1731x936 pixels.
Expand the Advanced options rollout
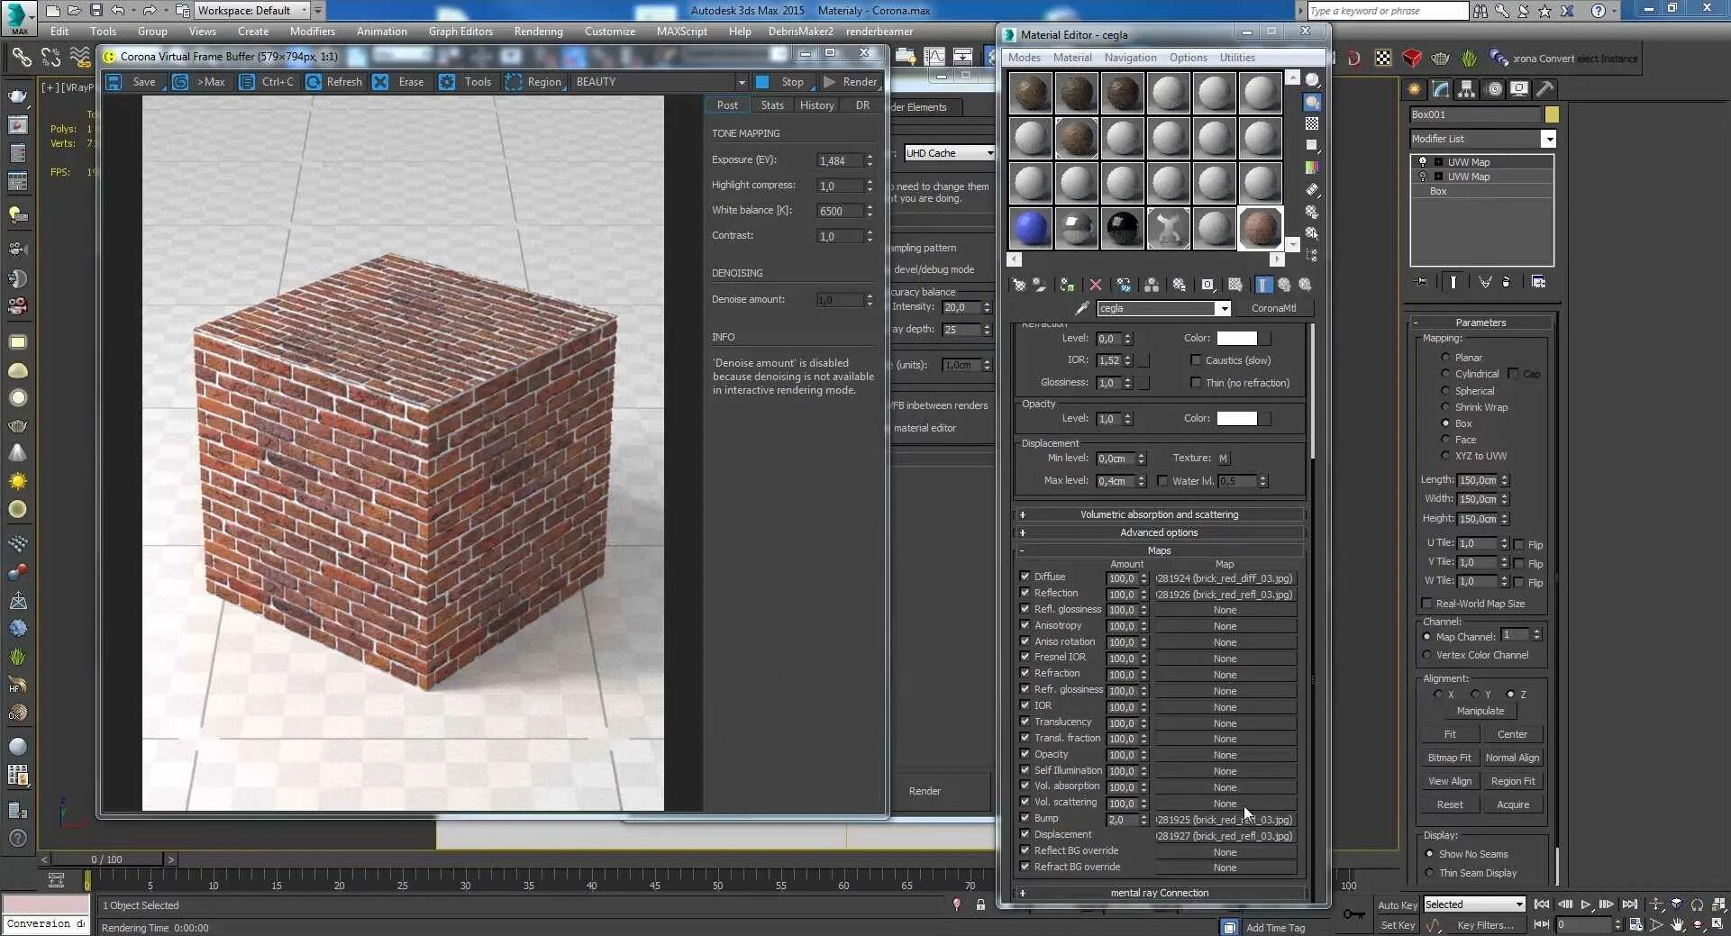click(1159, 532)
